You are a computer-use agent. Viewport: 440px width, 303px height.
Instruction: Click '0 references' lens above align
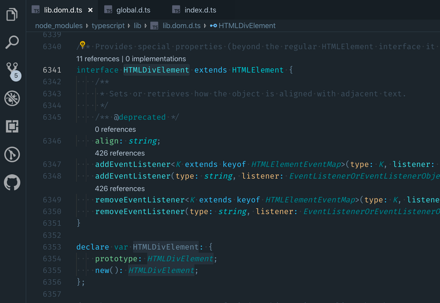coord(115,130)
